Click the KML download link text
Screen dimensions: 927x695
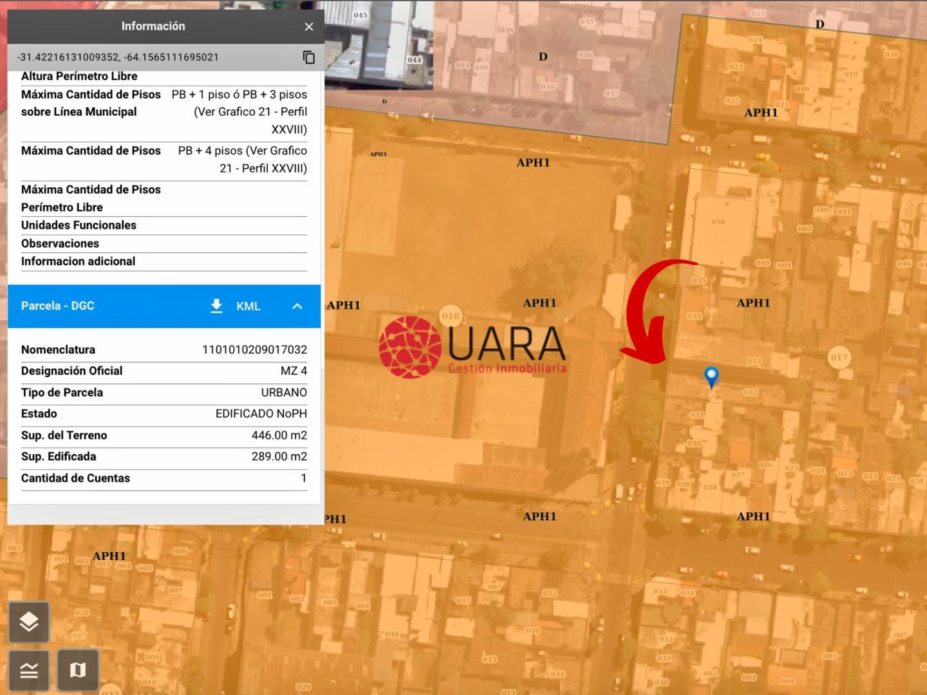pyautogui.click(x=248, y=306)
